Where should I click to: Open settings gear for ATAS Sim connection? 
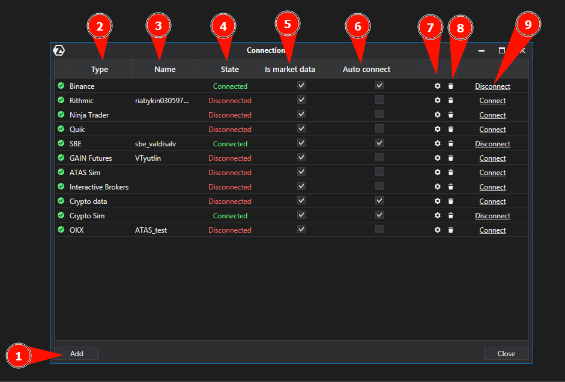click(438, 172)
